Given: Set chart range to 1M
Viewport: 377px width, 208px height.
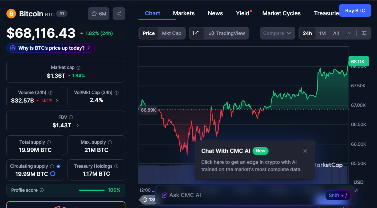Looking at the screenshot, I should pos(322,33).
